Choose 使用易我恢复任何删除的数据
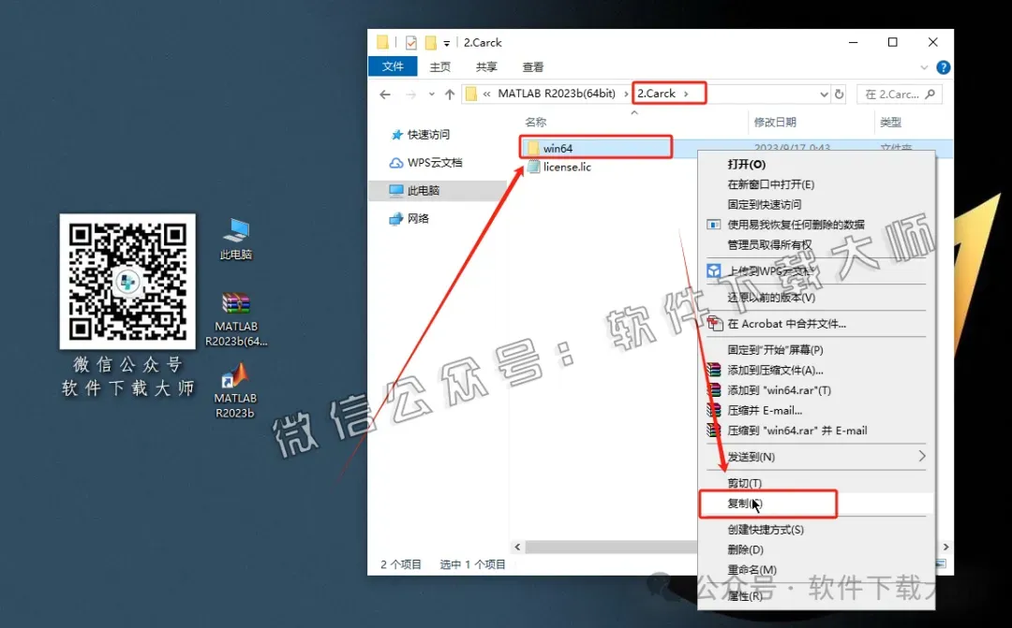The width and height of the screenshot is (1012, 628). tap(816, 225)
